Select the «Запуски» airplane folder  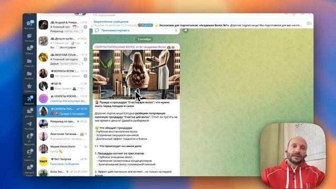29,100
